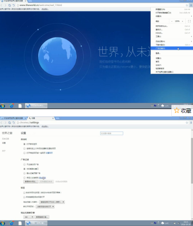Image resolution: width=193 pixels, height=226 pixels.
Task: Choose highlighted 广告过滤(G) menu entry
Action: (172, 48)
